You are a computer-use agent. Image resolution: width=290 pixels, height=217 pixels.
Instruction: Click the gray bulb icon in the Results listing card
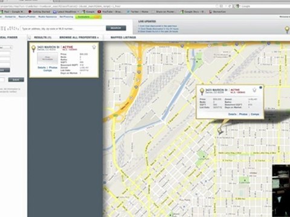tap(94, 48)
